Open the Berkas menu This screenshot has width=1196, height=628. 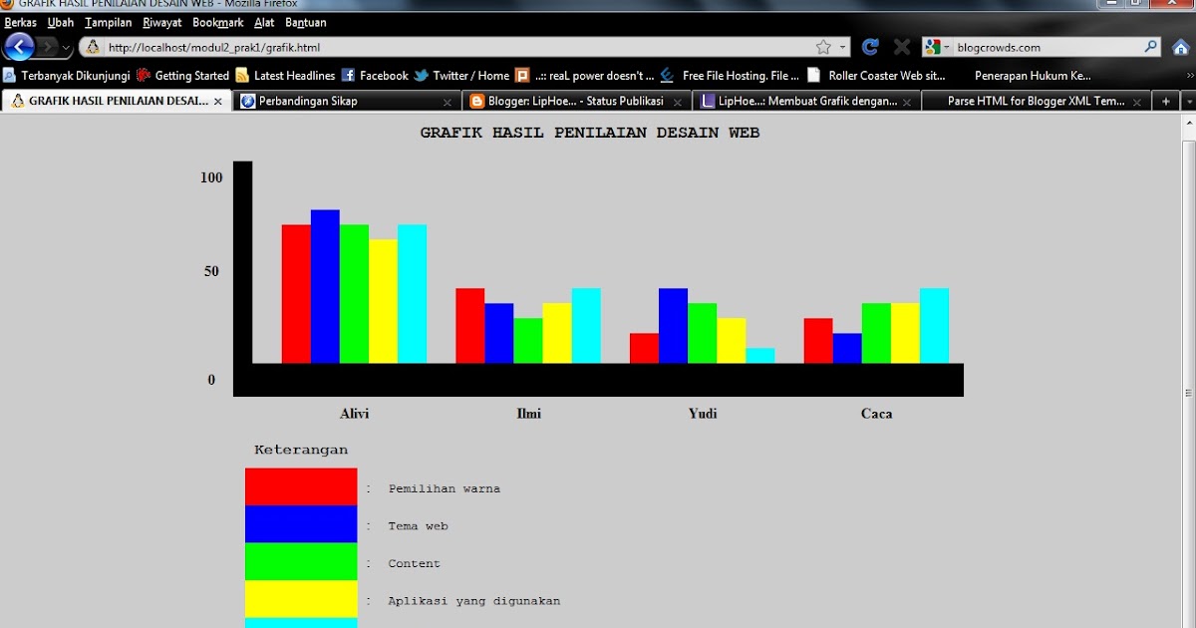click(x=20, y=22)
